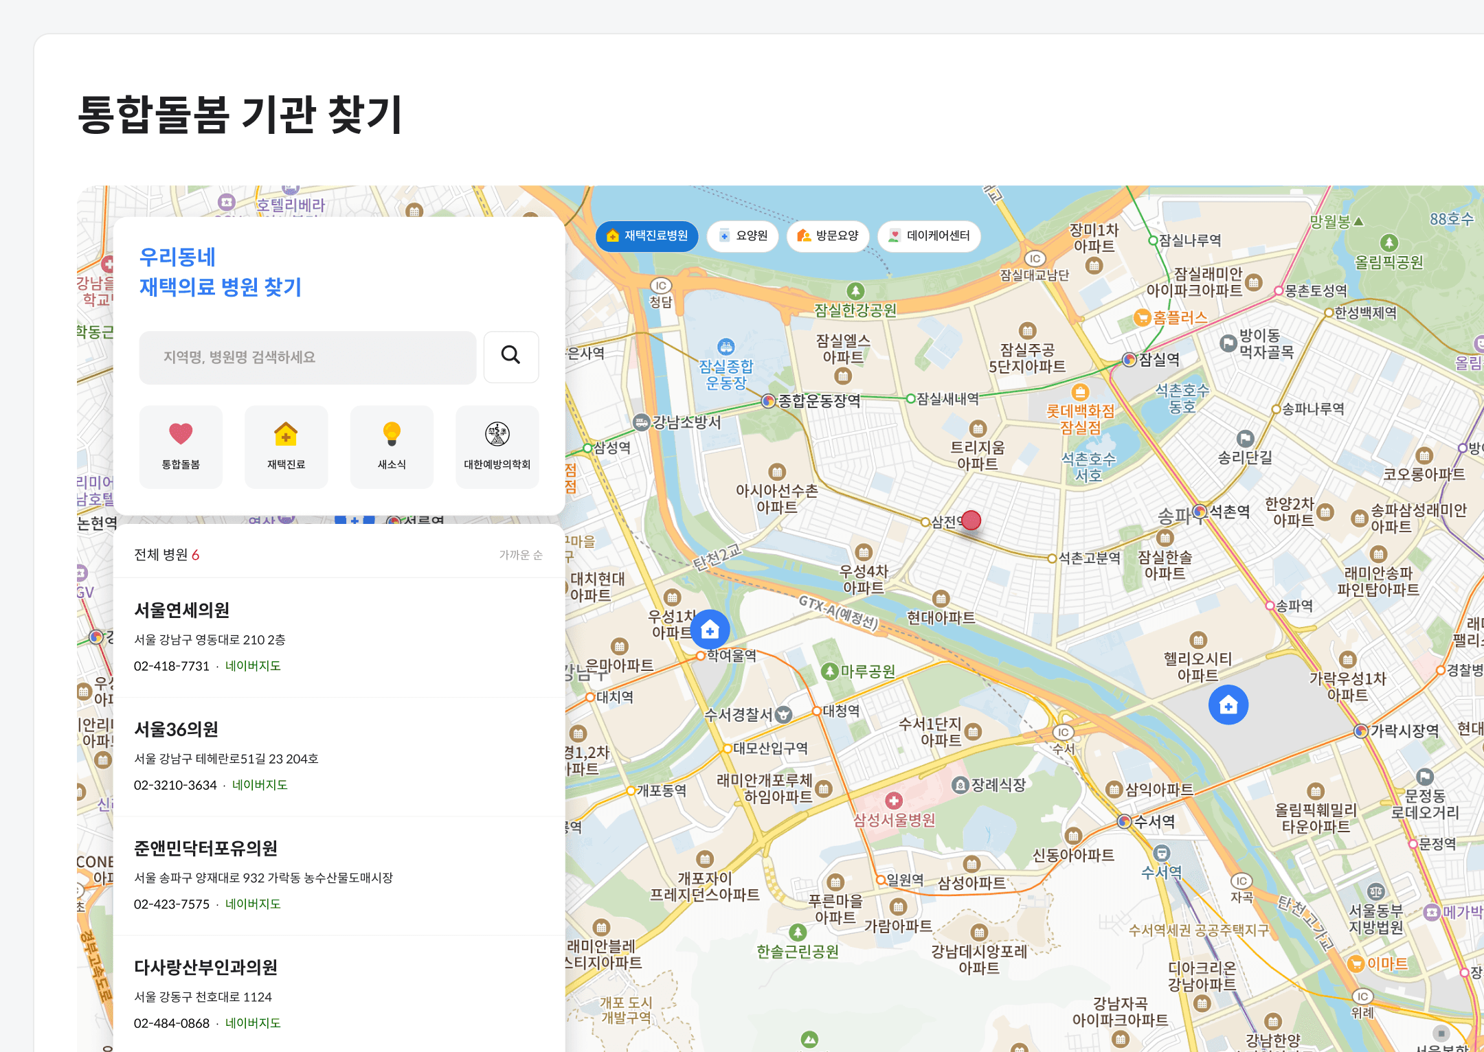Select the 다사랑산부인과의원 list entry

205,968
